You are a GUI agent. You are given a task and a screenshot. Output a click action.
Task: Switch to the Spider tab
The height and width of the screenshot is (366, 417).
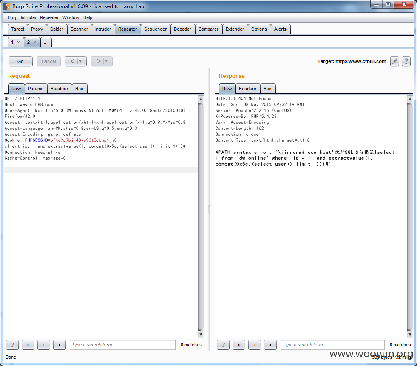click(57, 29)
